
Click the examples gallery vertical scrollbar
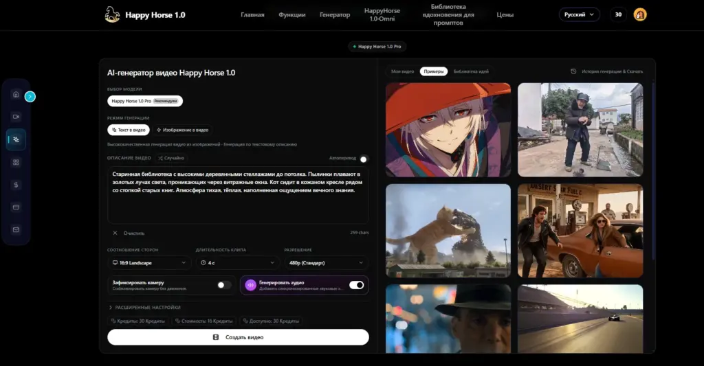[653, 170]
